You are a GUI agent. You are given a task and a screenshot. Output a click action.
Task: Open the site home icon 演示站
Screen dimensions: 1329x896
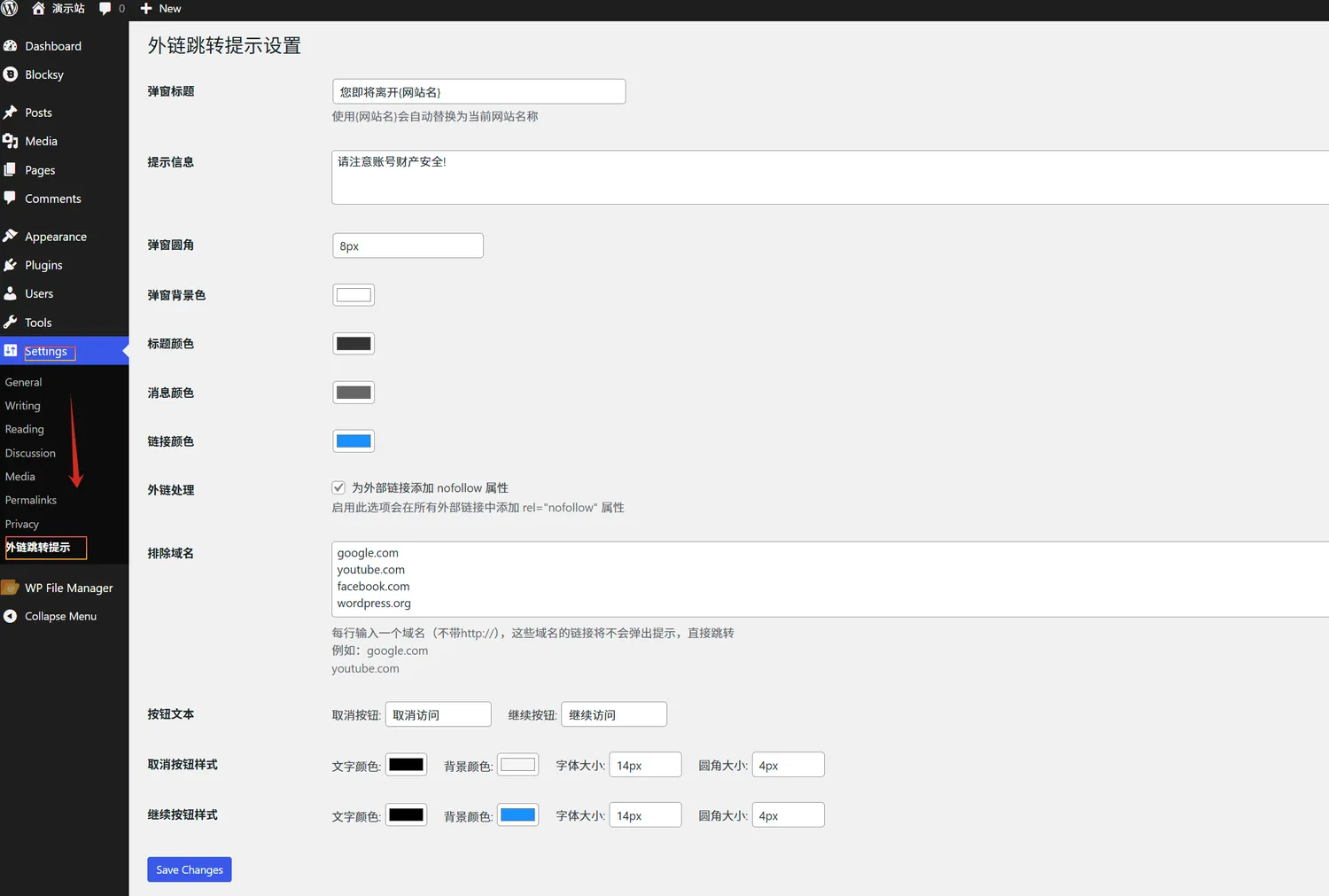38,8
